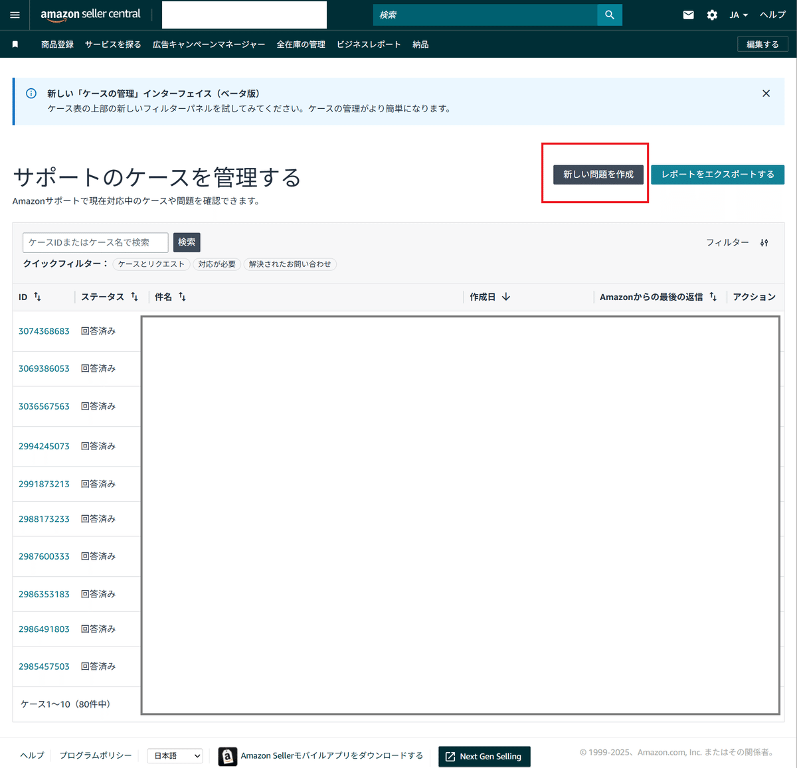Open the messages mail icon

click(x=689, y=15)
